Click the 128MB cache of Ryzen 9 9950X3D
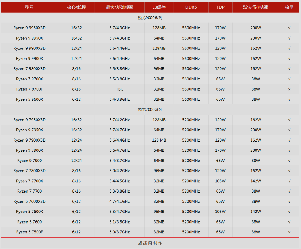Screen dimensions: 301x249 point(159,28)
